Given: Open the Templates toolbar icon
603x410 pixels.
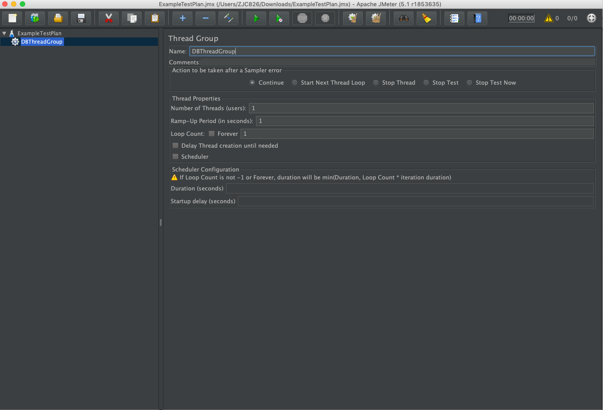Looking at the screenshot, I should tap(35, 18).
